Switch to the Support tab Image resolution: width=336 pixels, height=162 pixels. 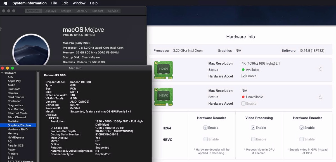click(x=98, y=11)
